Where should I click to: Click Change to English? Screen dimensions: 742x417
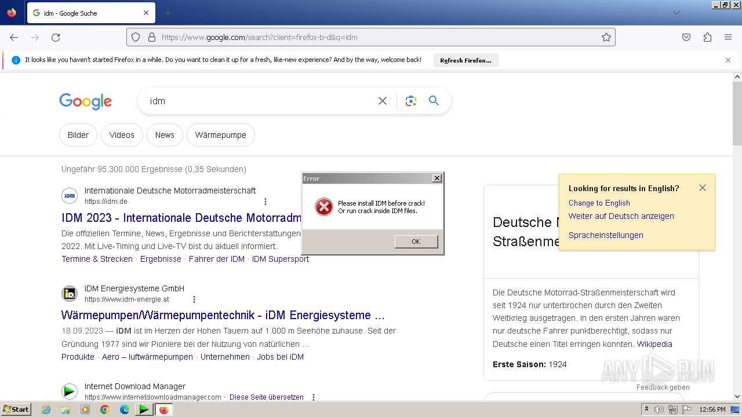tap(599, 203)
